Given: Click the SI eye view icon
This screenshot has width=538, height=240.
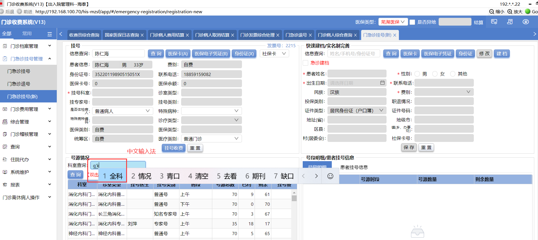Looking at the screenshot, I should tap(494, 22).
